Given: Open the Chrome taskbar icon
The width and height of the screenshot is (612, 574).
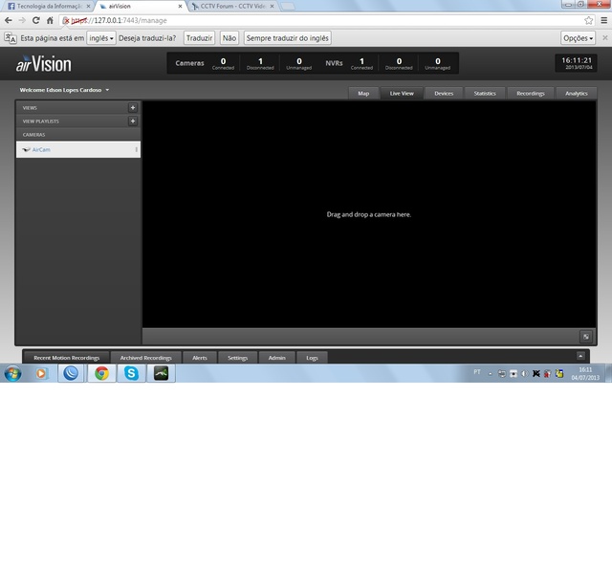Looking at the screenshot, I should [101, 374].
